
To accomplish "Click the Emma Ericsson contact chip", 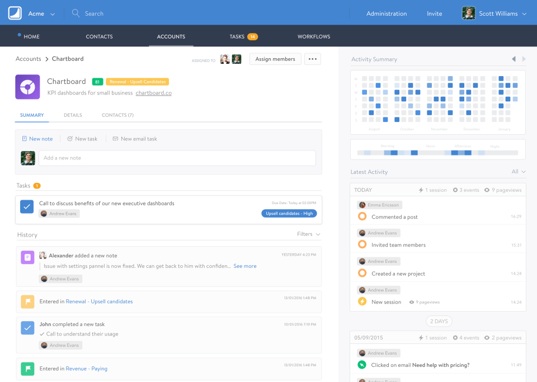I will (379, 205).
